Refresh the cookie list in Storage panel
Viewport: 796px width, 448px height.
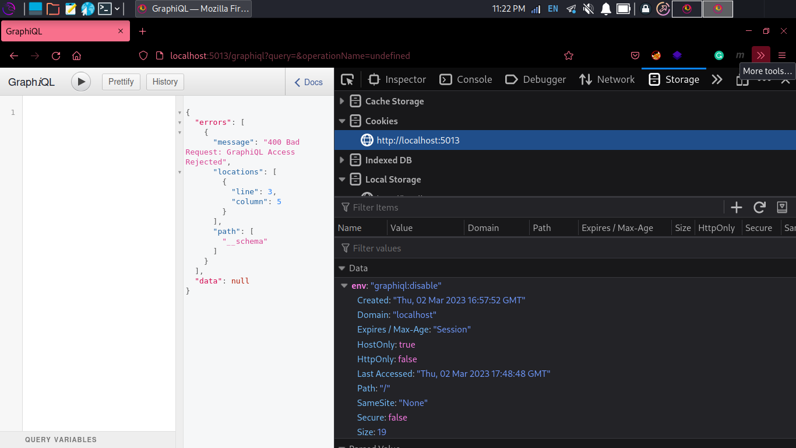[759, 207]
